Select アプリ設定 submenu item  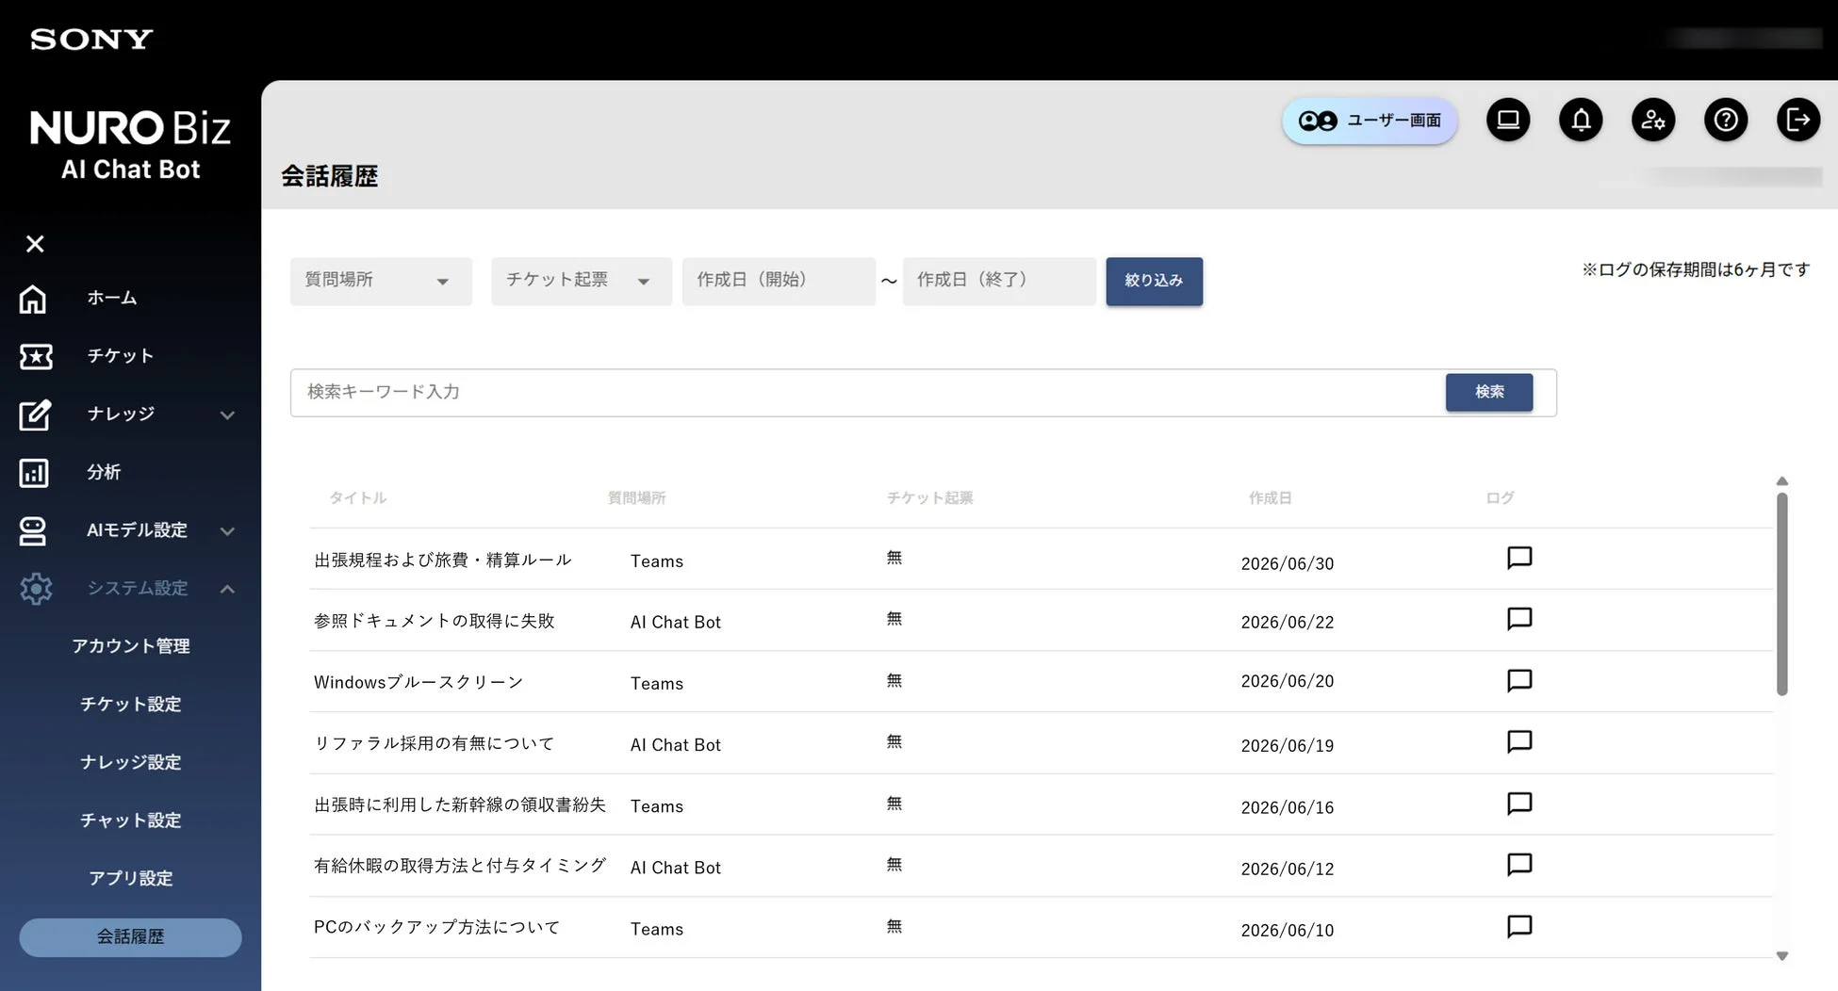click(x=131, y=878)
